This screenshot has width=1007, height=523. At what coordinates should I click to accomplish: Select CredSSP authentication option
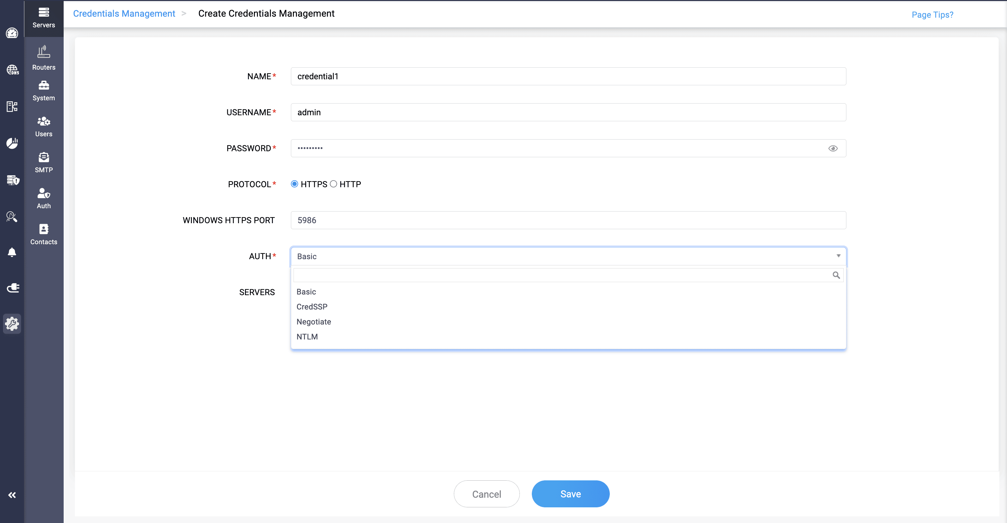312,306
